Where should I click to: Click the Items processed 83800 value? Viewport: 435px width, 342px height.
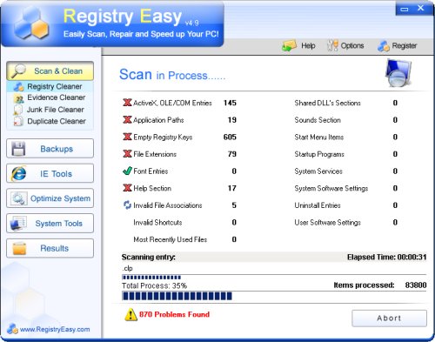(416, 285)
